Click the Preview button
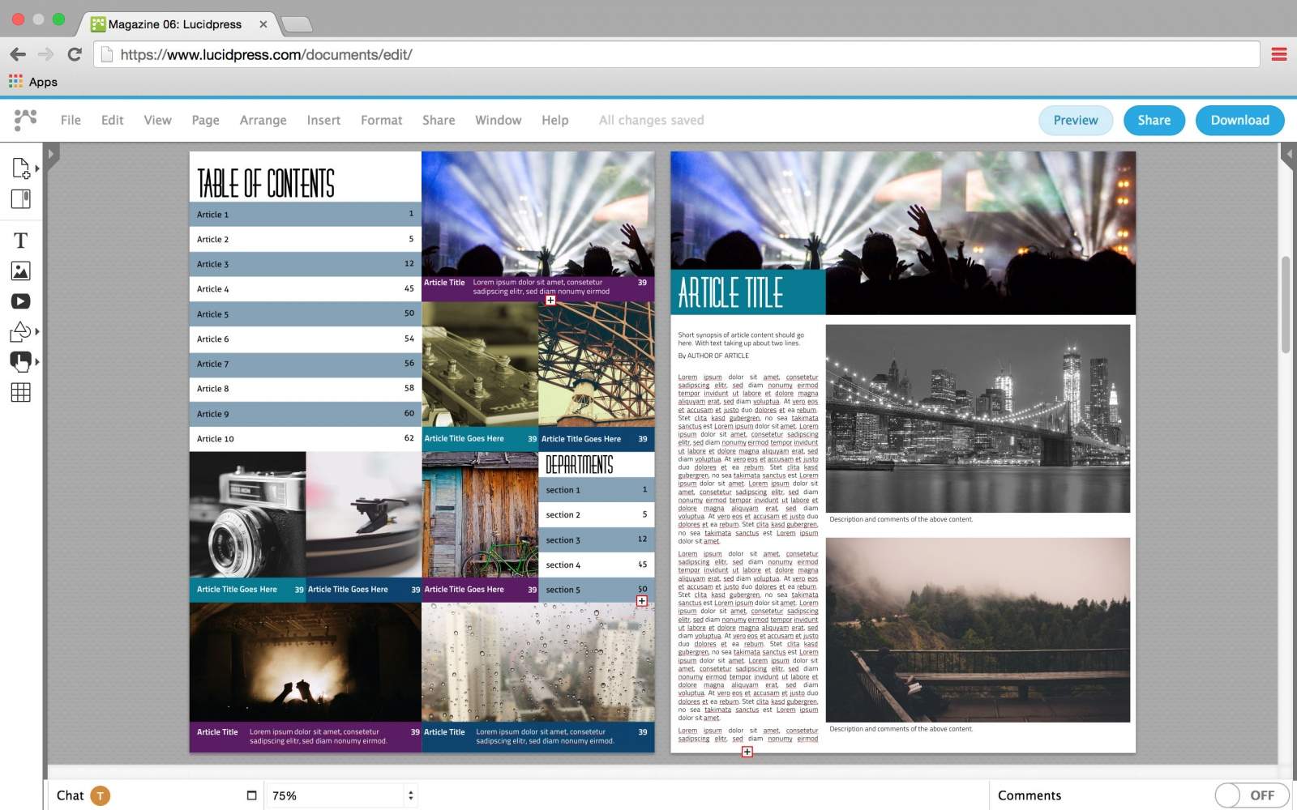The image size is (1297, 810). point(1075,120)
